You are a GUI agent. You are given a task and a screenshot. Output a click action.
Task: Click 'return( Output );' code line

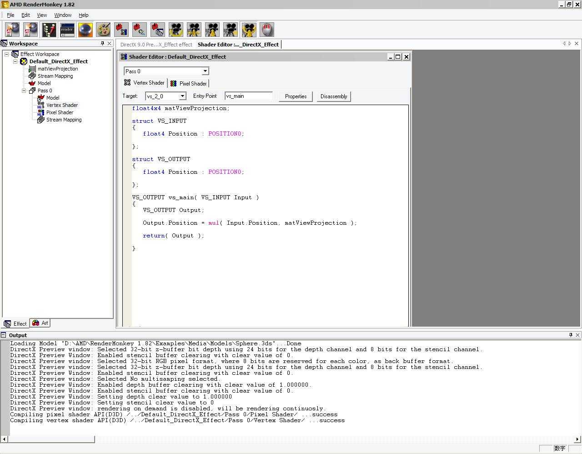[x=173, y=236]
